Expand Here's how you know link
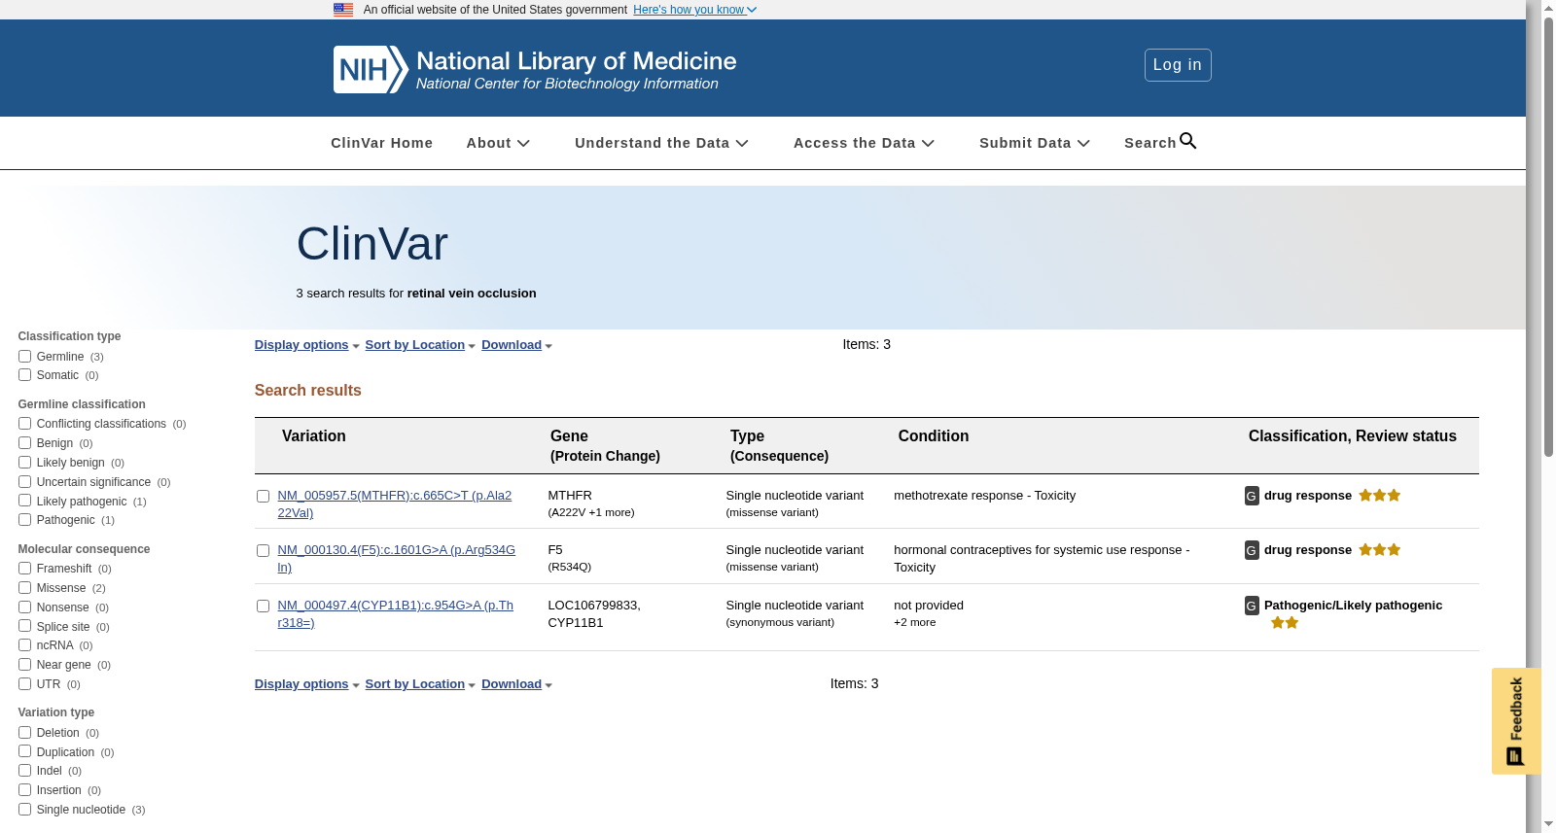 (694, 10)
